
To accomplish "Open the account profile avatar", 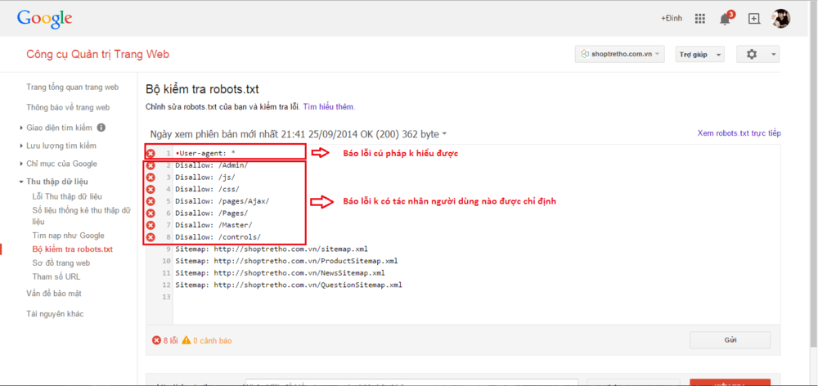I will (781, 18).
